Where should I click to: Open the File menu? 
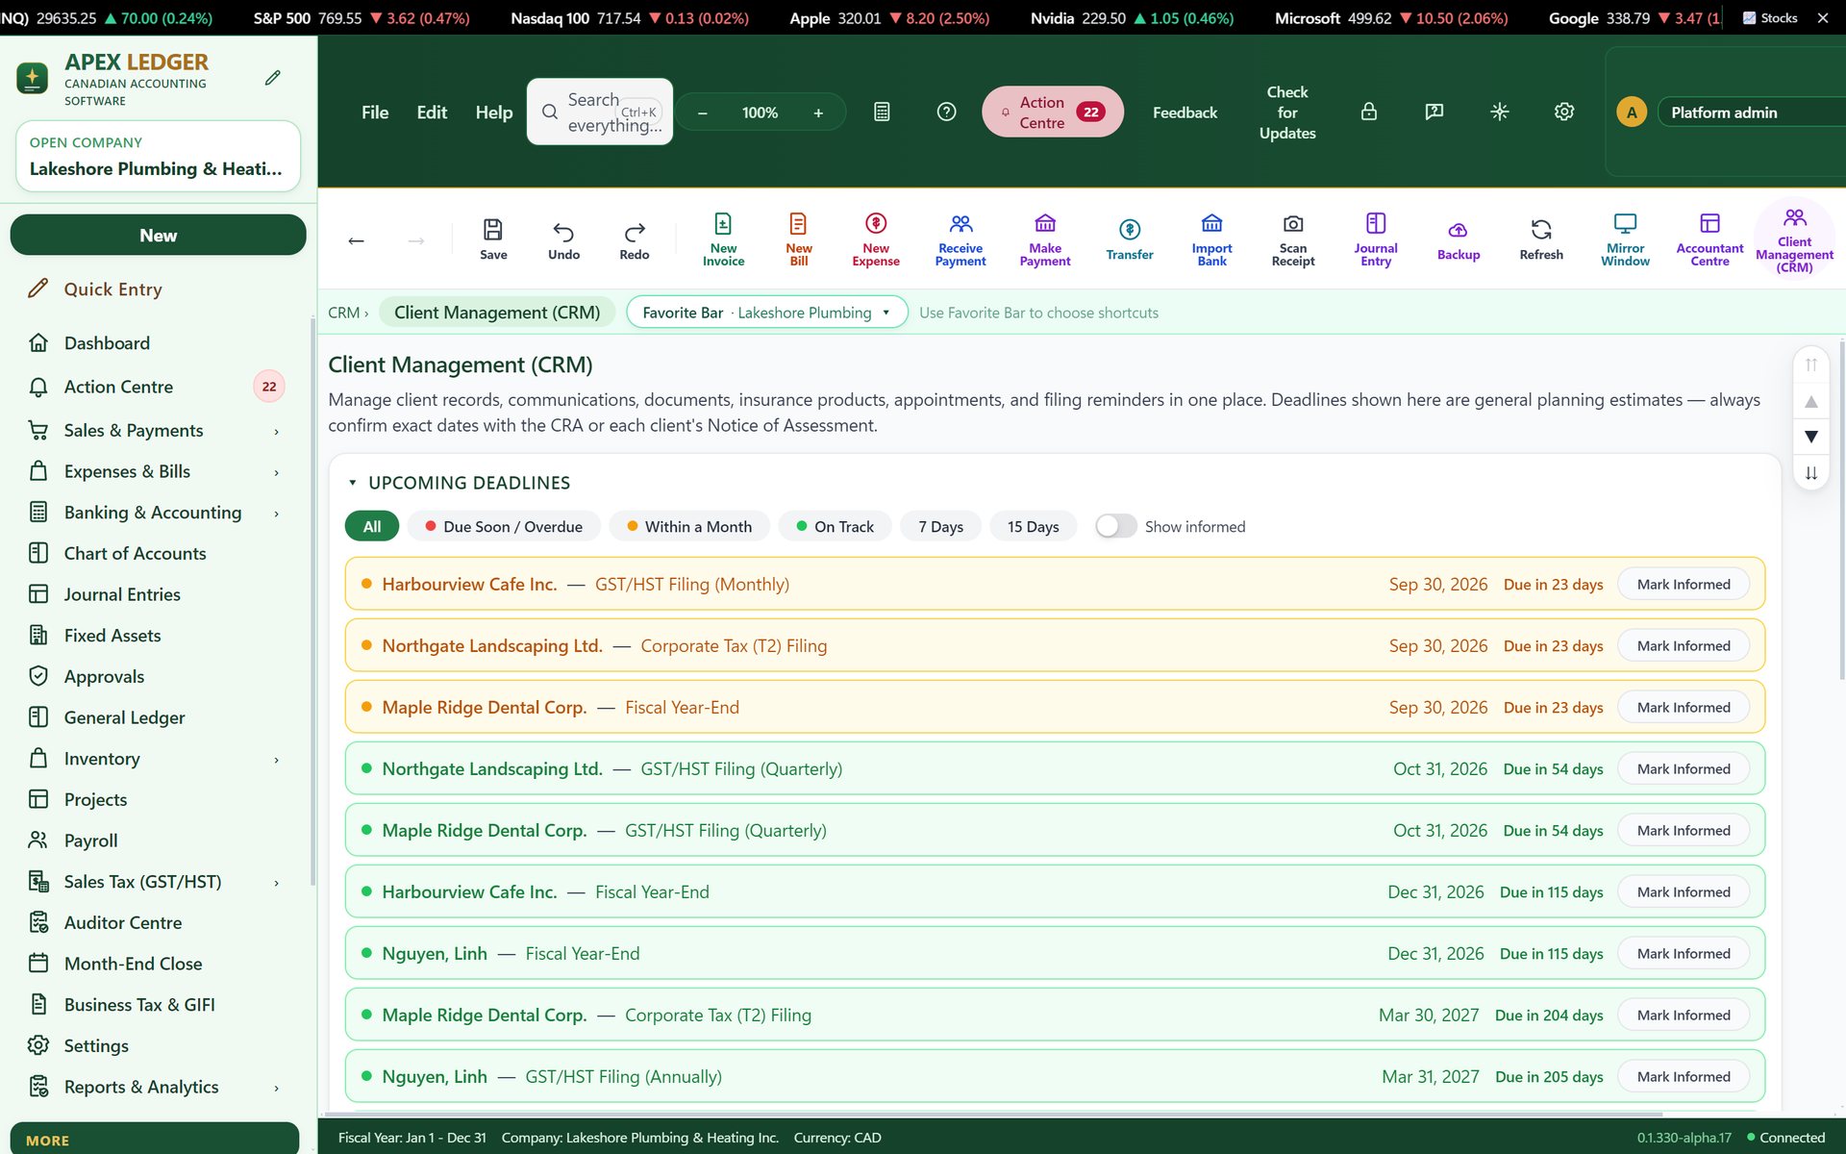click(x=375, y=113)
